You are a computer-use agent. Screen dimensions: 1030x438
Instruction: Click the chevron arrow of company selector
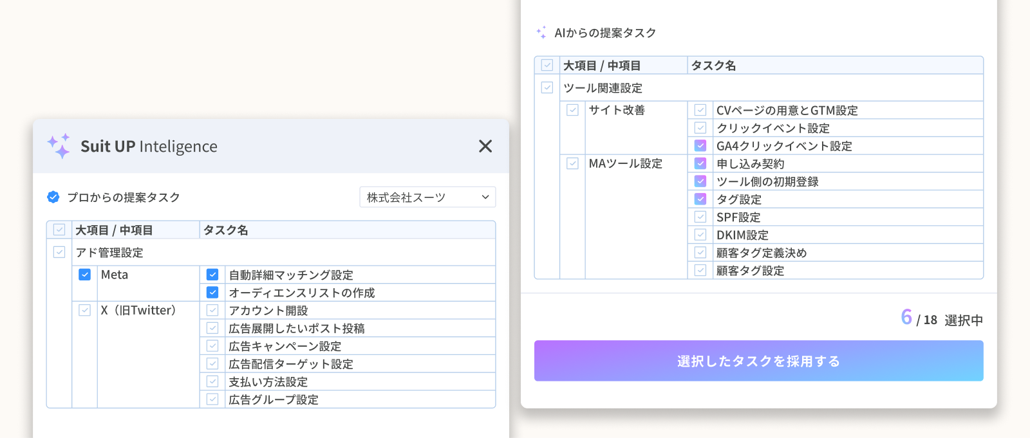pyautogui.click(x=485, y=197)
